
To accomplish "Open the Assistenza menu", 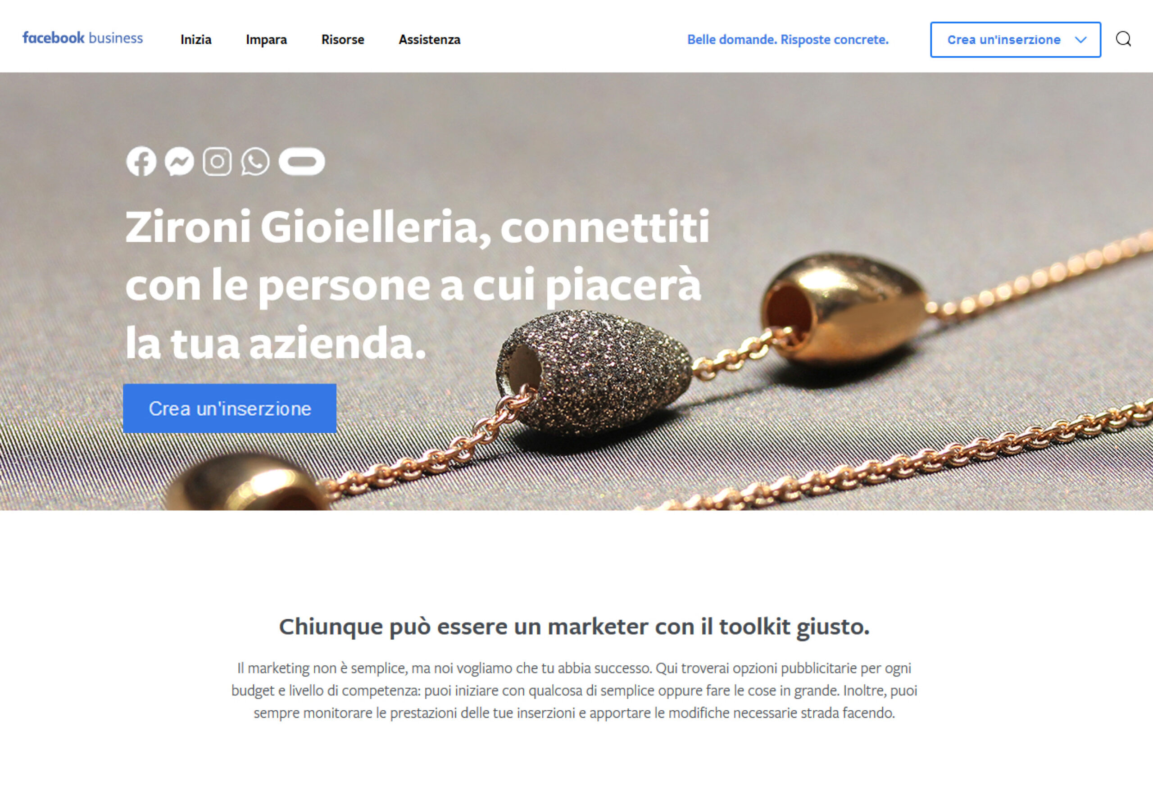I will click(x=430, y=40).
